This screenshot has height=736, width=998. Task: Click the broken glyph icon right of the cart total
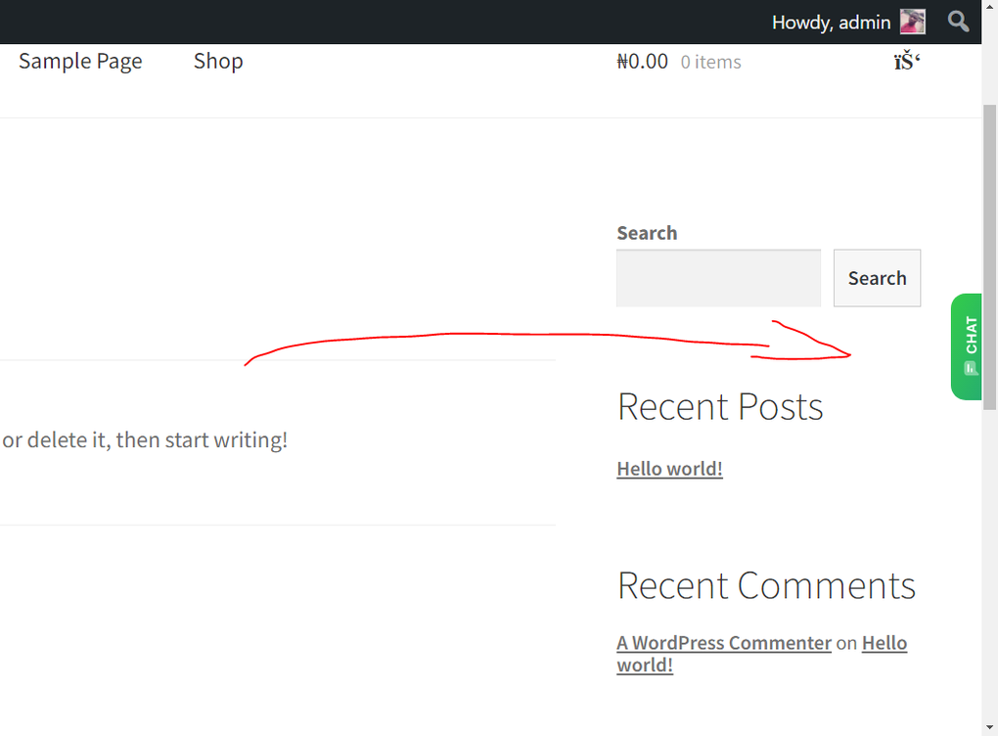pos(907,61)
